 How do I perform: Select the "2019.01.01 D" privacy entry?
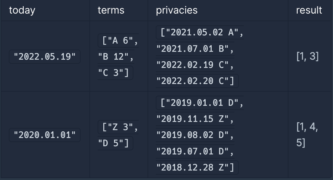click(200, 103)
